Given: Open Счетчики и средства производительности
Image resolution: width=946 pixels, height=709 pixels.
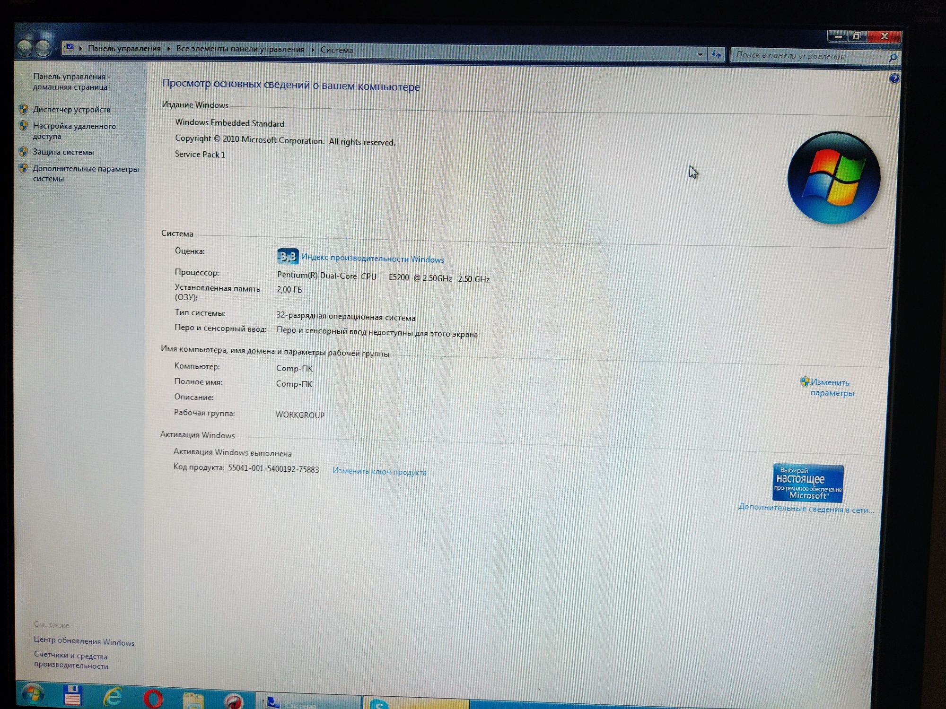Looking at the screenshot, I should [x=71, y=660].
